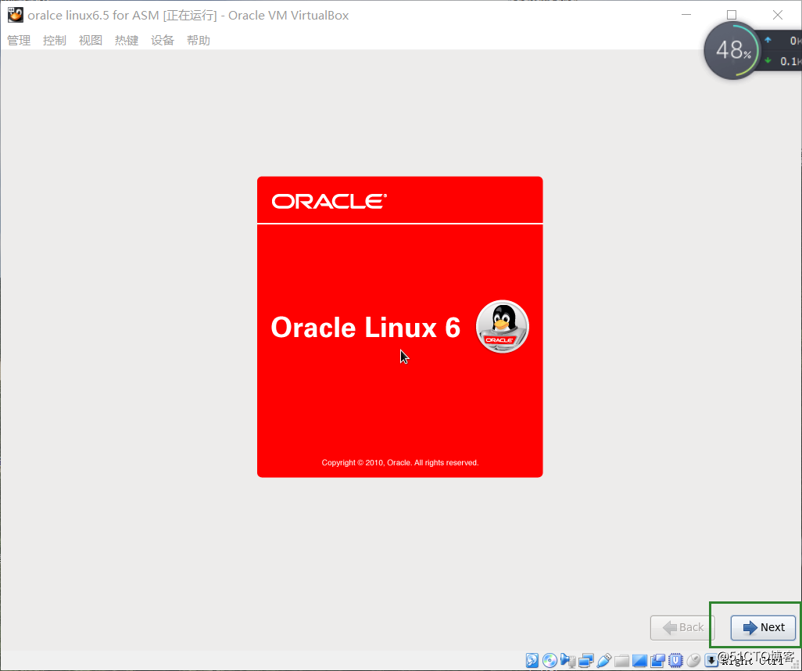Click the "Oracle Linux 6" heading text
The height and width of the screenshot is (671, 802).
click(x=365, y=328)
